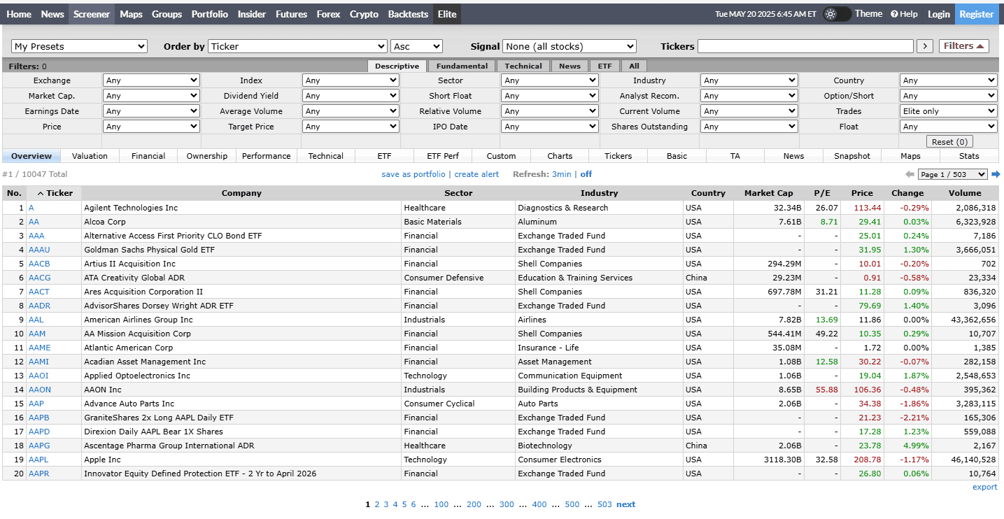Image resolution: width=1004 pixels, height=519 pixels.
Task: Click the create alert link
Action: pos(476,174)
